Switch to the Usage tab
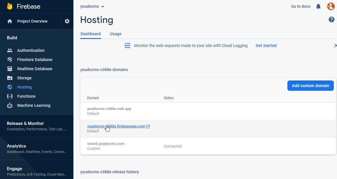 coord(116,34)
